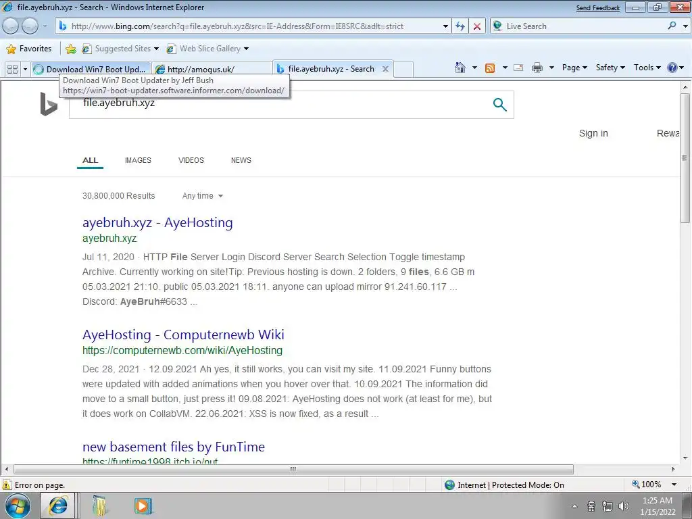Open the recent pages dropdown arrow
The height and width of the screenshot is (519, 692).
tap(45, 26)
